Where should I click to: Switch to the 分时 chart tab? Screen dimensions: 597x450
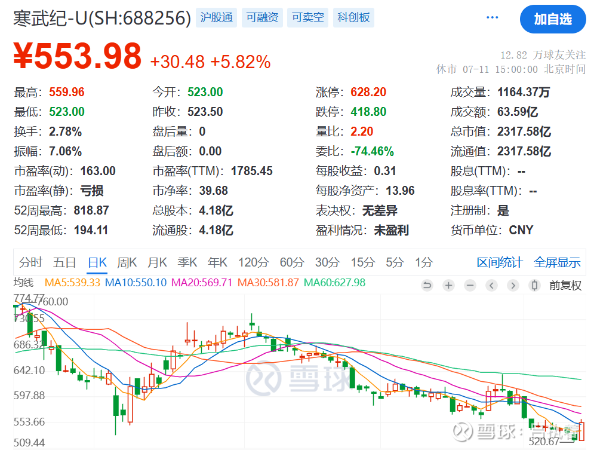click(31, 262)
